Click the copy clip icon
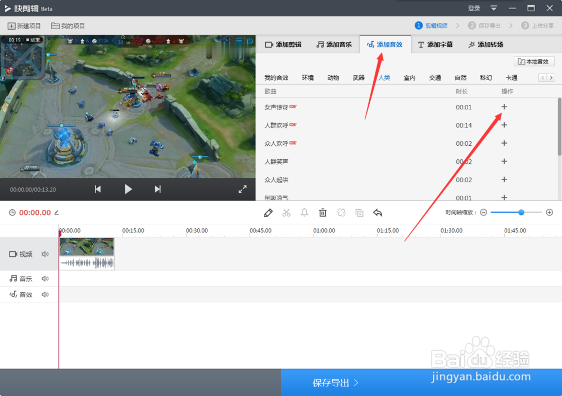Image resolution: width=562 pixels, height=396 pixels. coord(359,213)
